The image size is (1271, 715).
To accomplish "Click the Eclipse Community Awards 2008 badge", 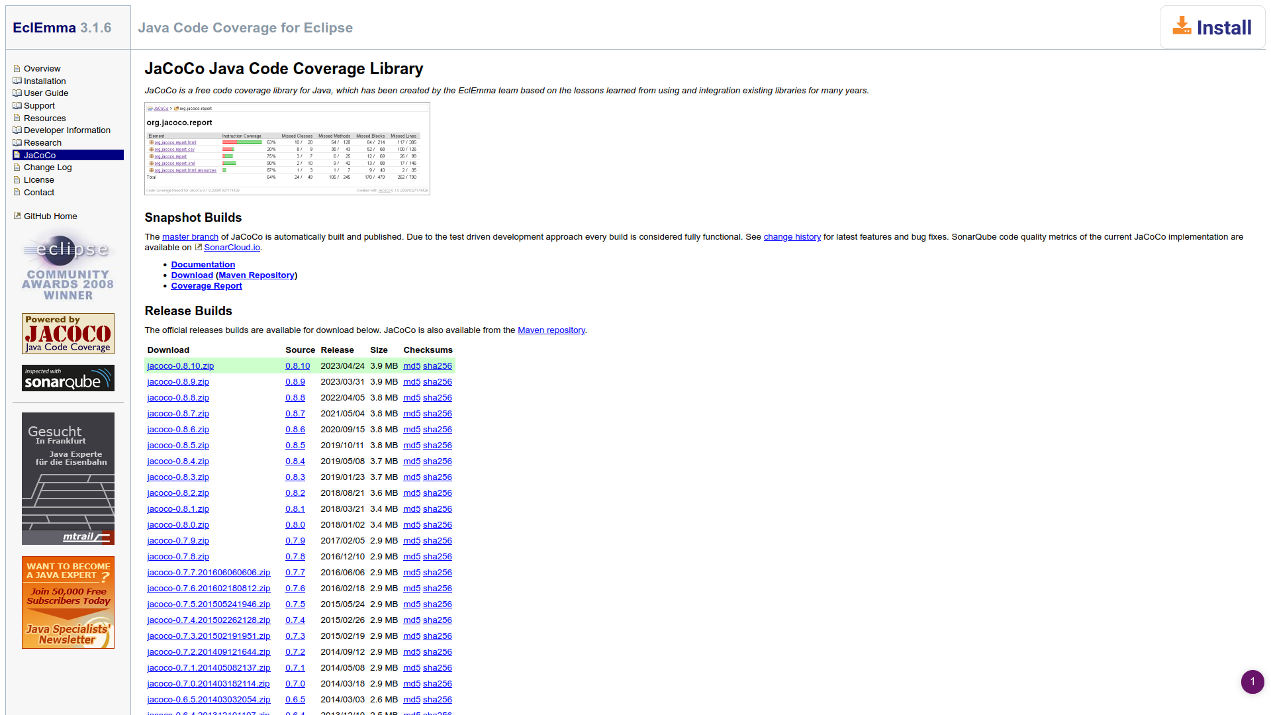I will pos(68,265).
